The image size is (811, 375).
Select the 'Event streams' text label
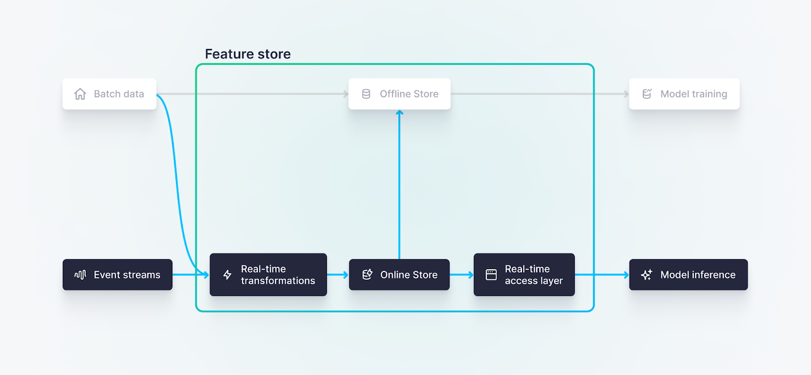[x=127, y=275]
